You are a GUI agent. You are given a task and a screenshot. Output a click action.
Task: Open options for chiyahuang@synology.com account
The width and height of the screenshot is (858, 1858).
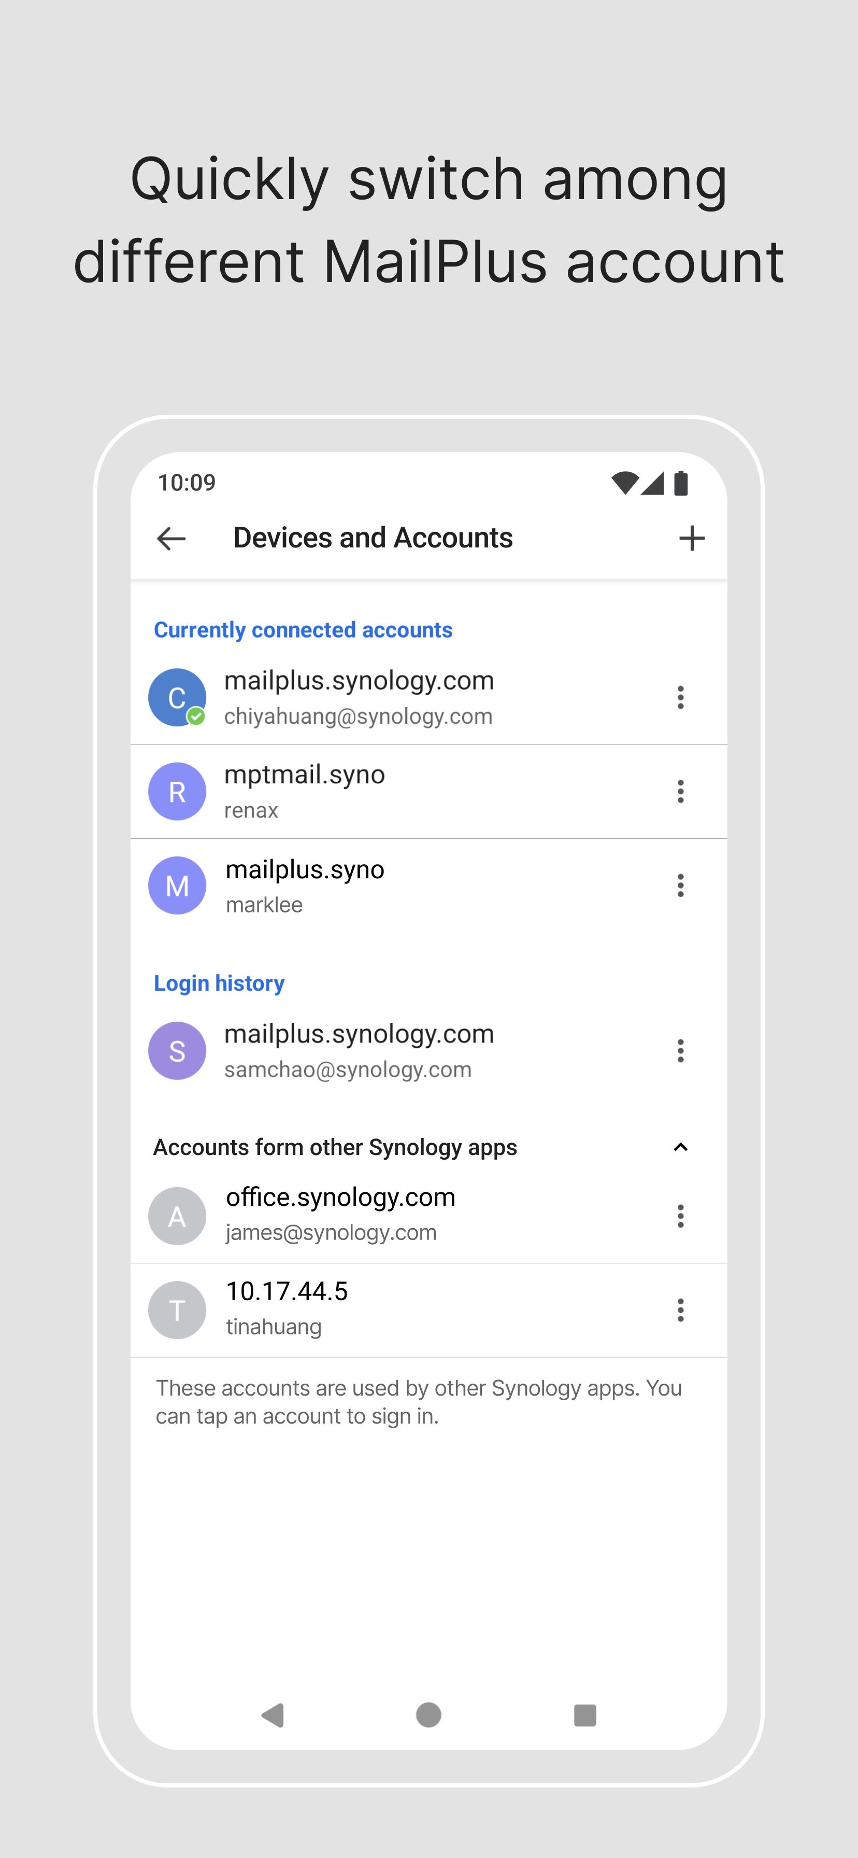(x=680, y=697)
